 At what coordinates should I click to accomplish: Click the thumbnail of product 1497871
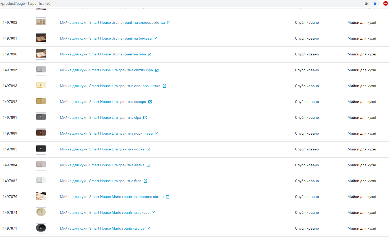tap(41, 229)
